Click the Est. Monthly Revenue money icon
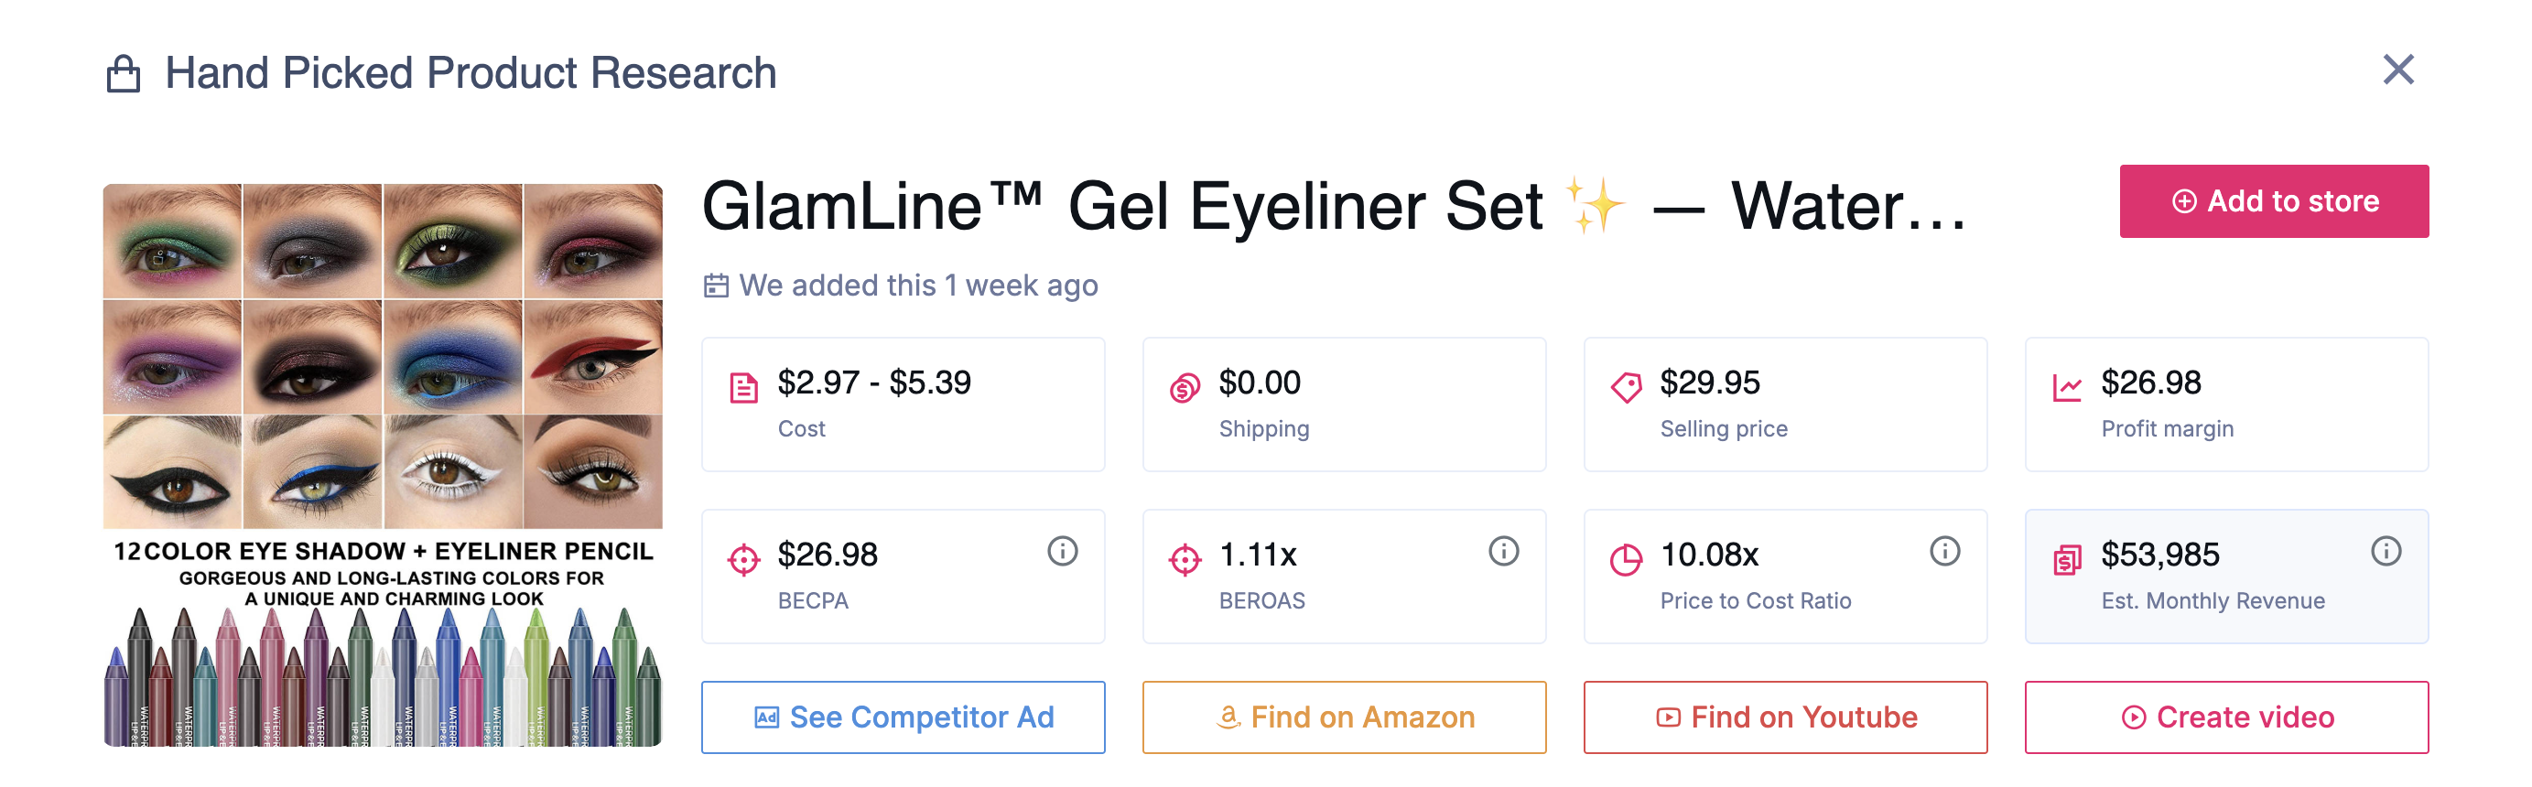The image size is (2532, 787). click(2069, 559)
